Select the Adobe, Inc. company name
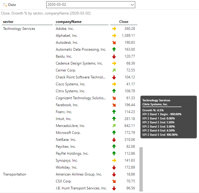This screenshot has height=193, width=199. click(x=65, y=29)
